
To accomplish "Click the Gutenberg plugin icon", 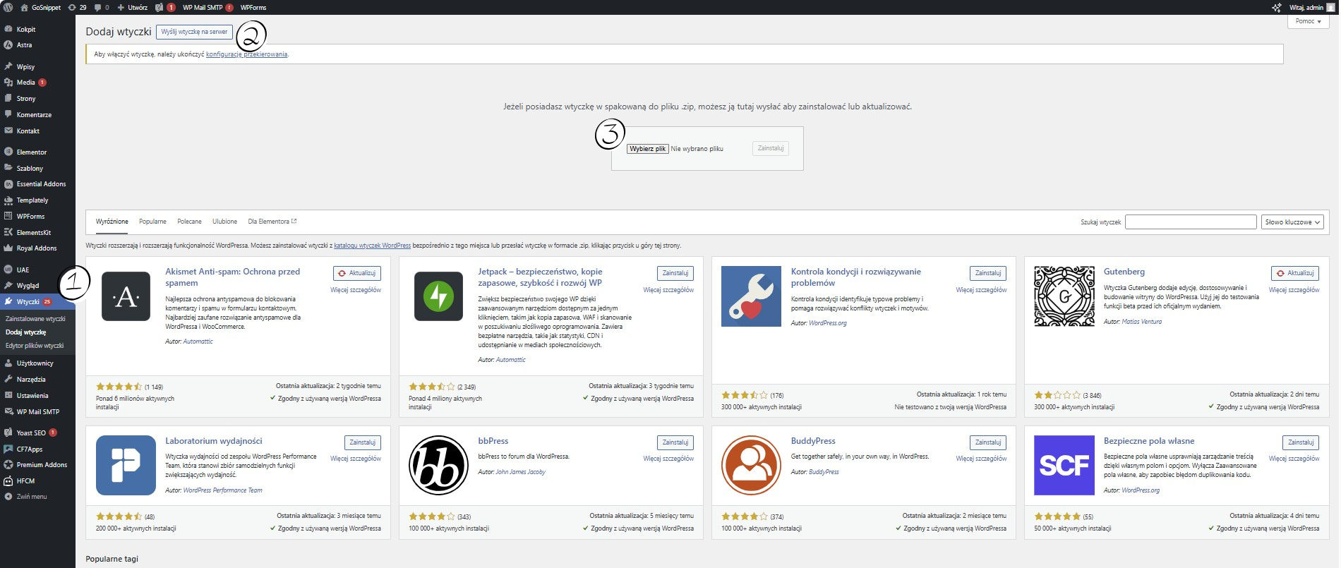I will coord(1064,296).
